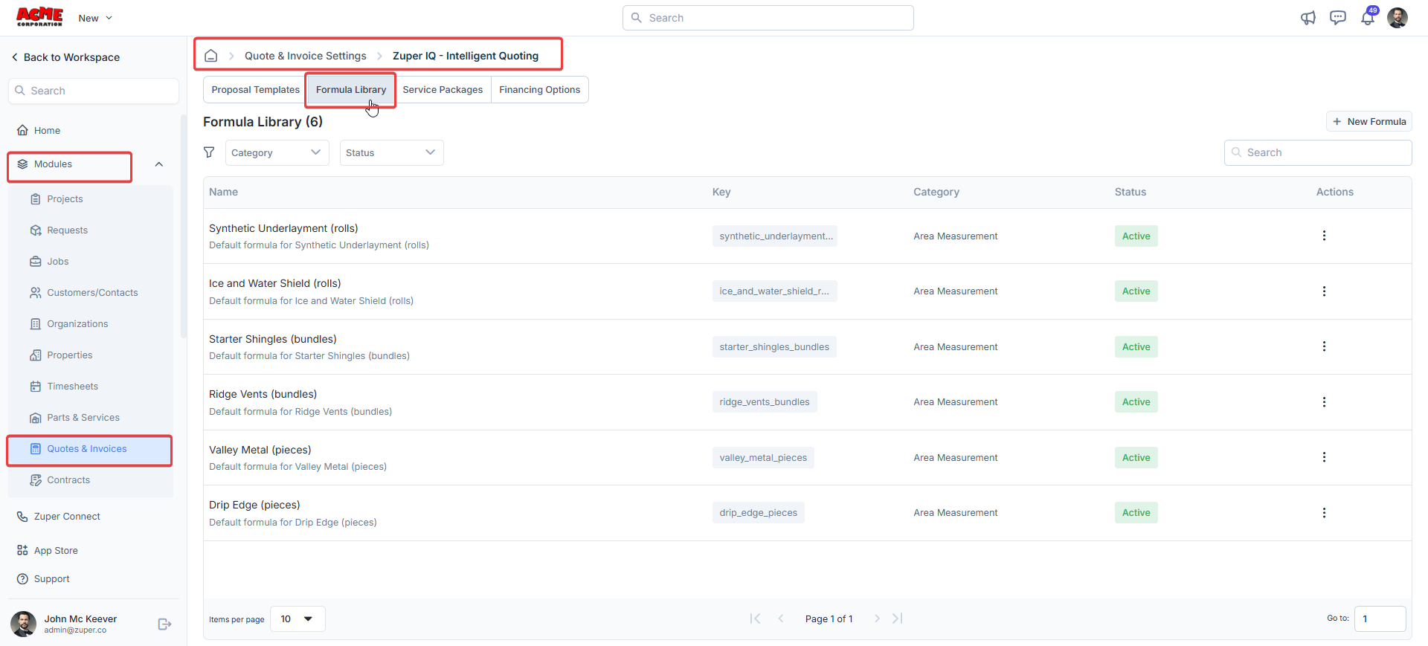This screenshot has height=646, width=1428.
Task: Open Customers/Contacts in the sidebar
Action: (90, 293)
